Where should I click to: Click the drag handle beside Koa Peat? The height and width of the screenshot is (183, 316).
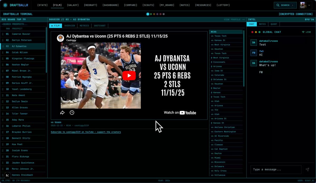(x=3, y=144)
